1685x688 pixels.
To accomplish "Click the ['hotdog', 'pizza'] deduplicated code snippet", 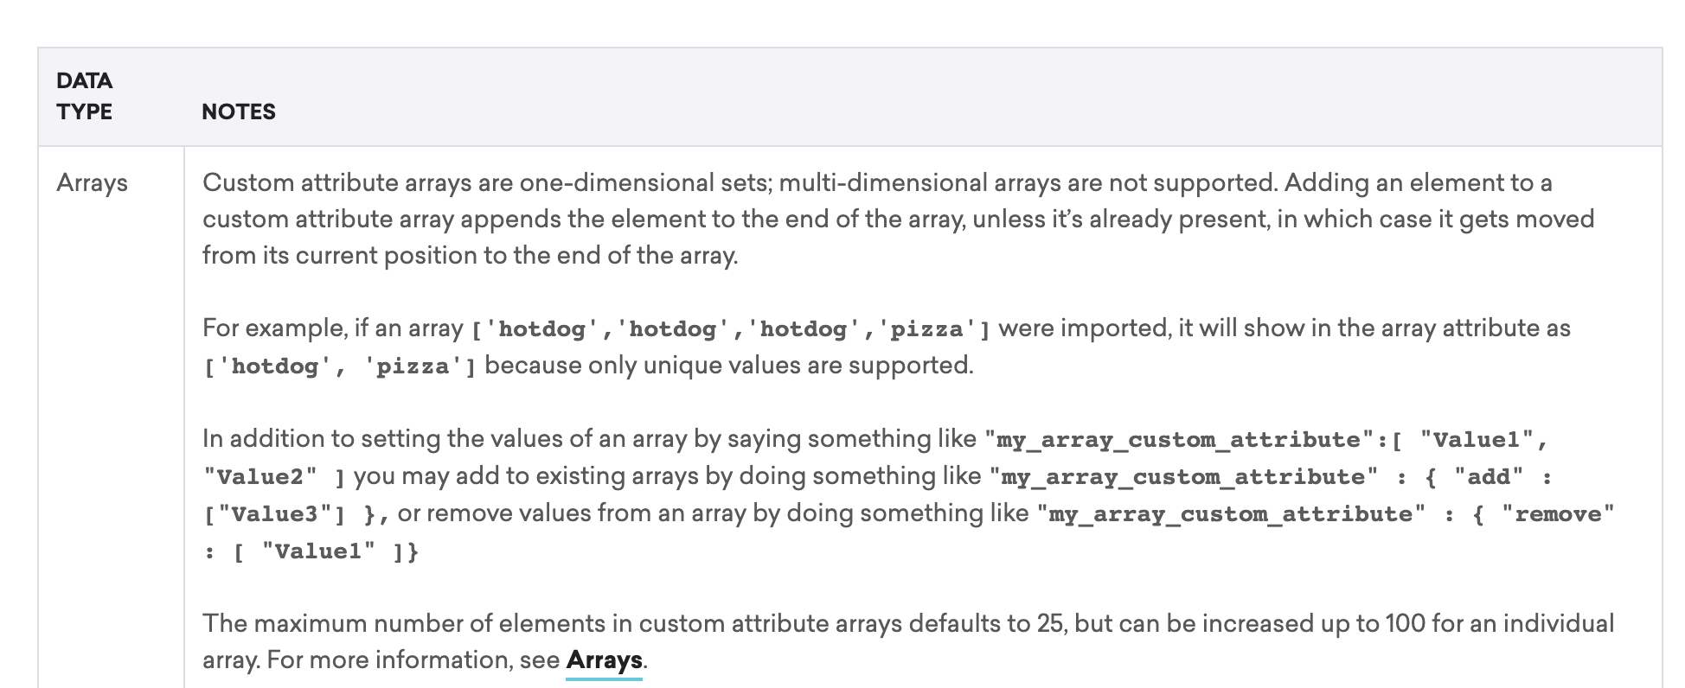I will coord(339,366).
